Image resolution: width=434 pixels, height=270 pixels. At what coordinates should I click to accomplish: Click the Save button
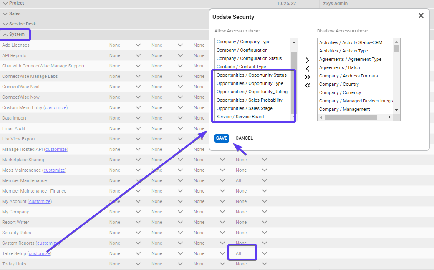(x=222, y=138)
